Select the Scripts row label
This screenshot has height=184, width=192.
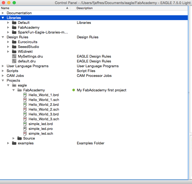point(12,71)
